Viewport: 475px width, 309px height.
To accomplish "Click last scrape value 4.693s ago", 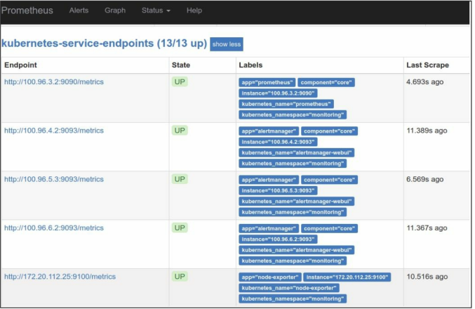I will click(x=424, y=82).
